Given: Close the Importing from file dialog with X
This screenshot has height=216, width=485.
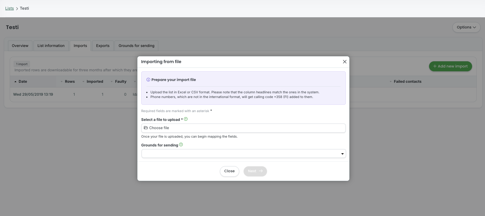Looking at the screenshot, I should pos(345,62).
